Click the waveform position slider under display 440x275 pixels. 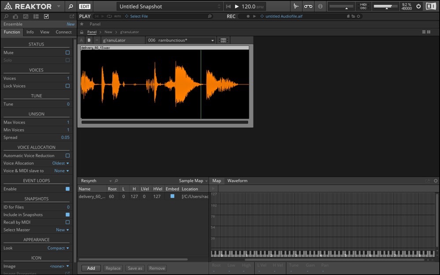click(165, 122)
